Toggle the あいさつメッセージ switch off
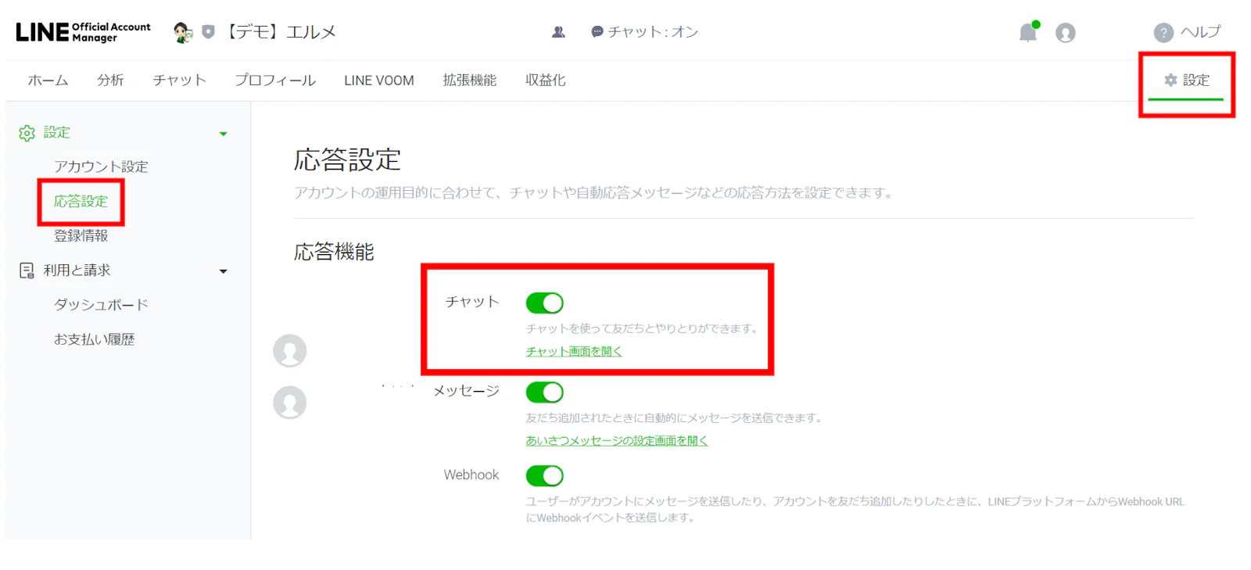Image resolution: width=1251 pixels, height=570 pixels. click(544, 392)
